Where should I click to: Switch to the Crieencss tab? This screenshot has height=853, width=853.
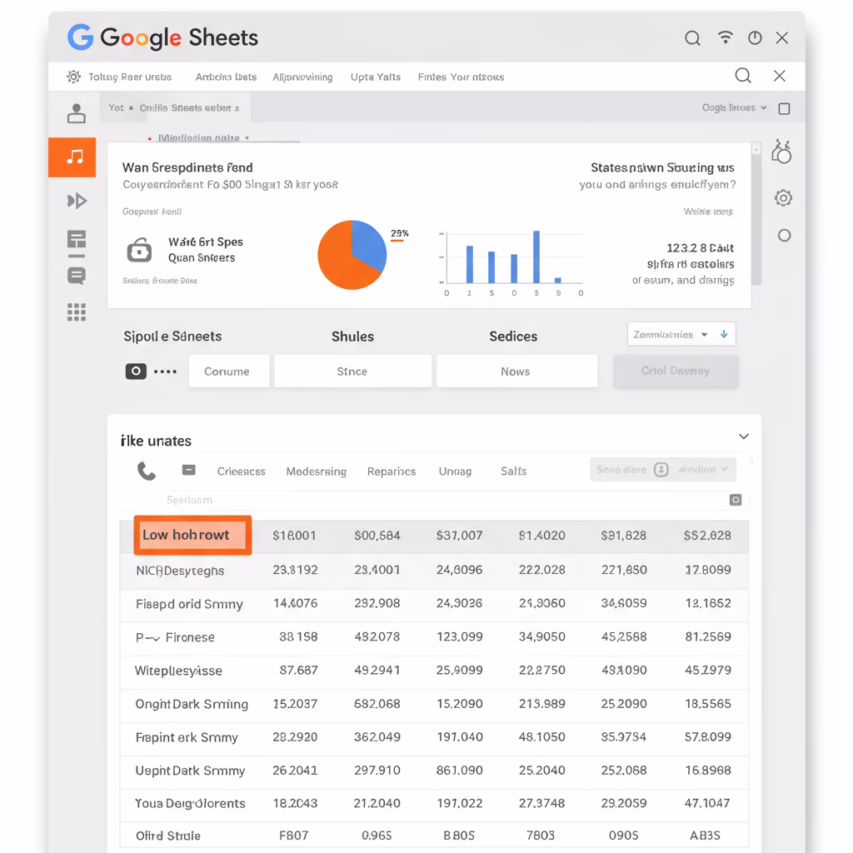(241, 471)
